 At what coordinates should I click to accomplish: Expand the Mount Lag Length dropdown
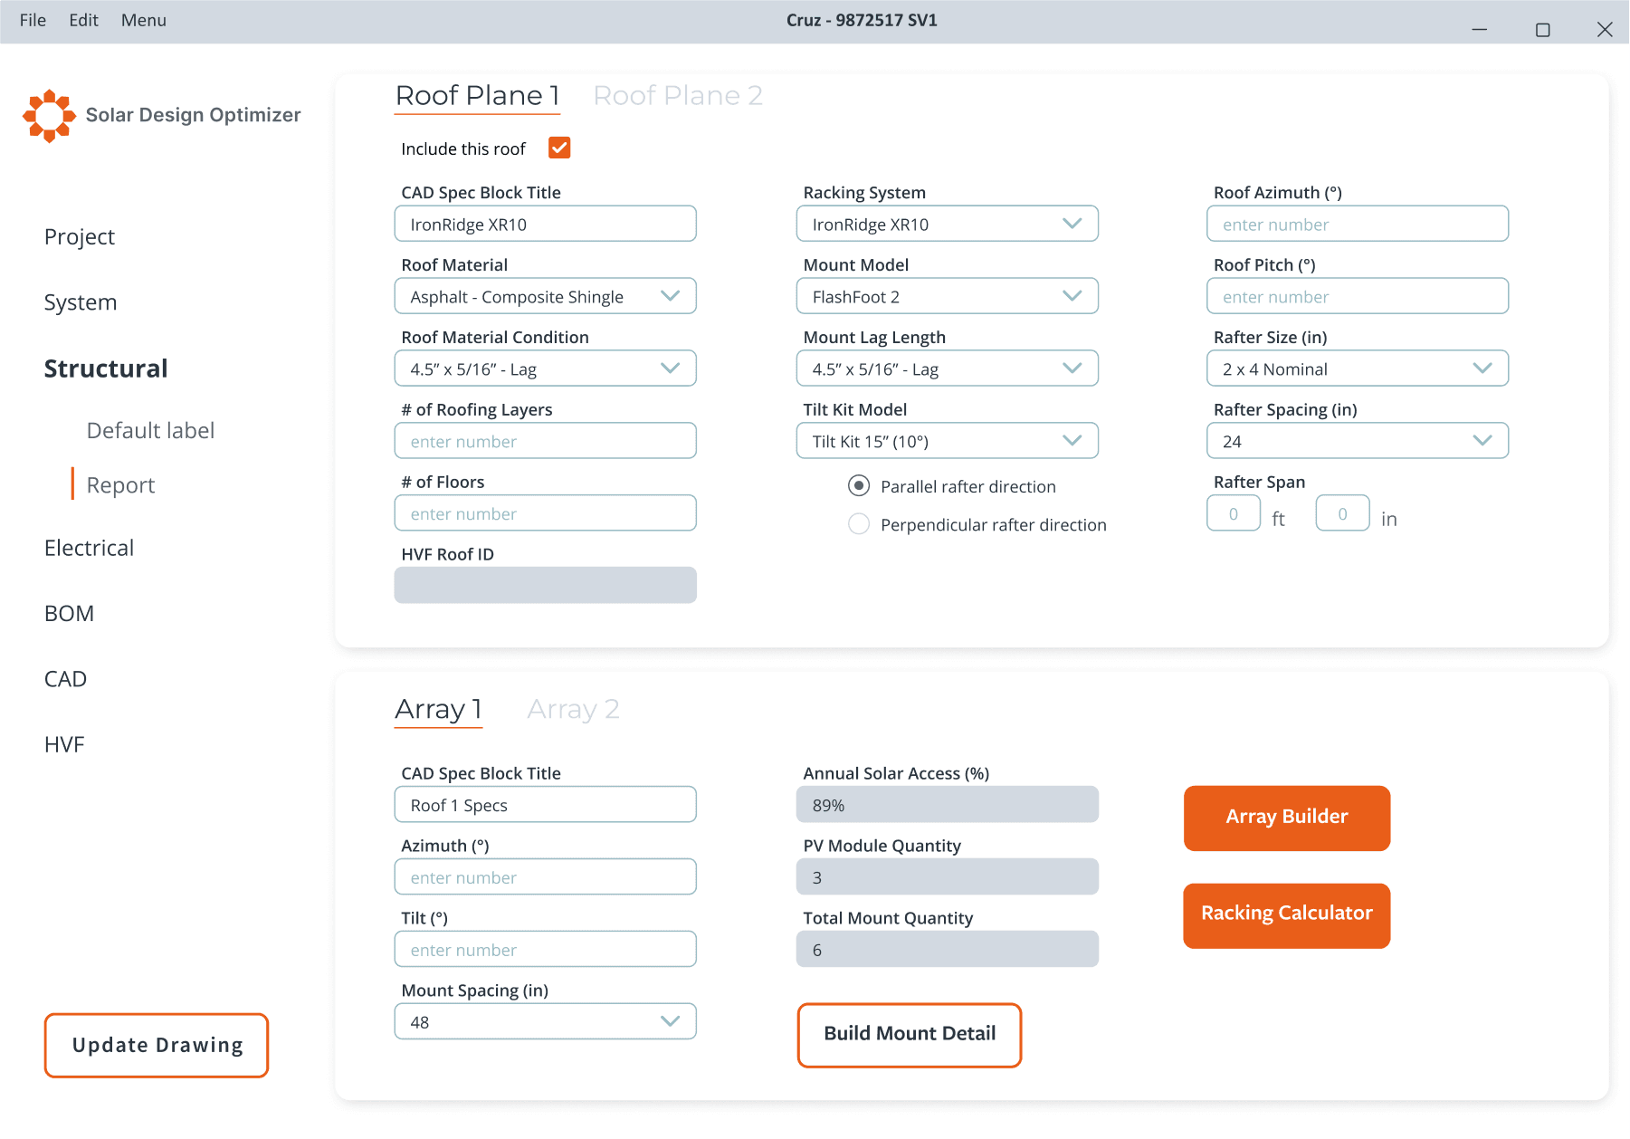click(x=947, y=368)
